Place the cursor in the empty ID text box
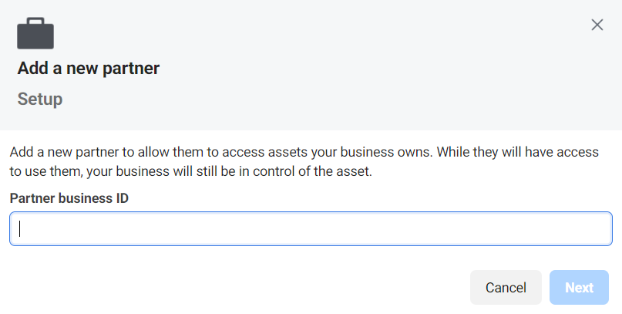622x314 pixels. click(x=311, y=228)
